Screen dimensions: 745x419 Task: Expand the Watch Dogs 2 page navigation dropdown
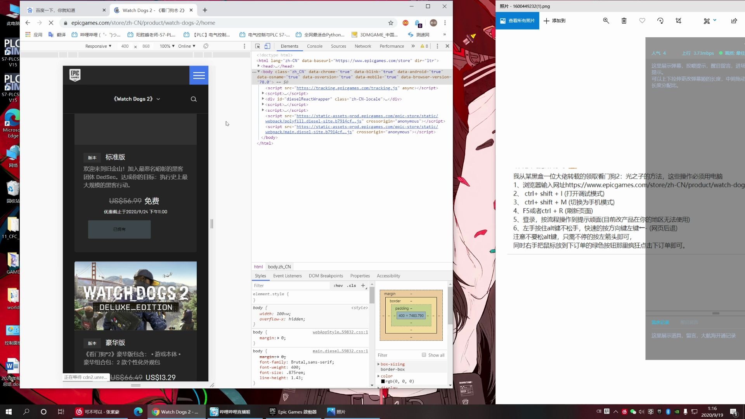coord(137,99)
